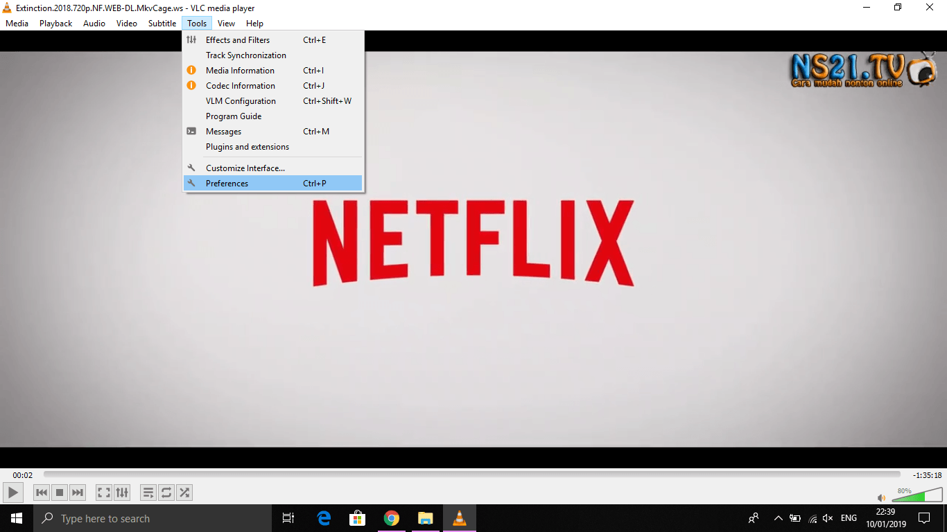Open the Subtitle menu
Screen dimensions: 947x532
click(x=162, y=24)
